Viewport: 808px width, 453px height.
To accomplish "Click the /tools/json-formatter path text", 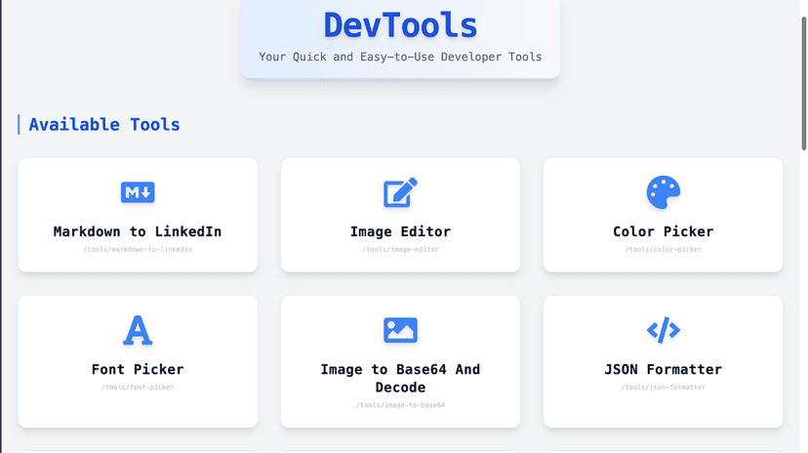I will 663,388.
